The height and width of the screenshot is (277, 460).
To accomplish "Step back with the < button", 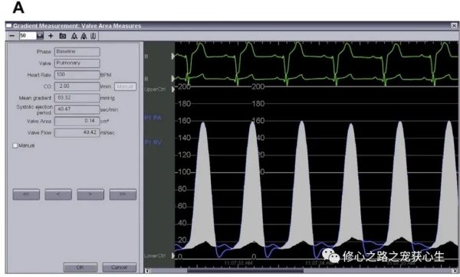I will coord(58,194).
